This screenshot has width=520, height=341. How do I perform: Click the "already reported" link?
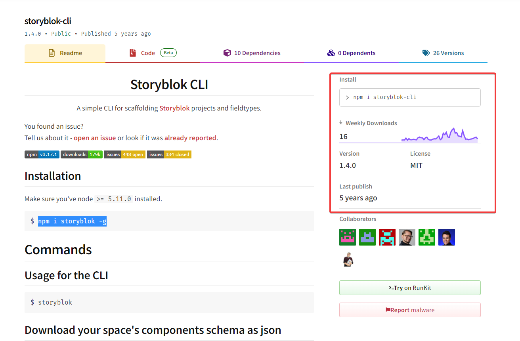[x=190, y=137]
